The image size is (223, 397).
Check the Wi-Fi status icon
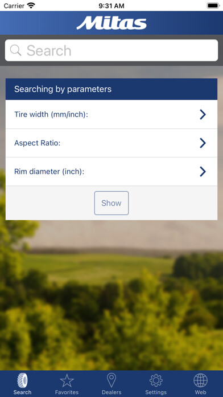click(31, 6)
